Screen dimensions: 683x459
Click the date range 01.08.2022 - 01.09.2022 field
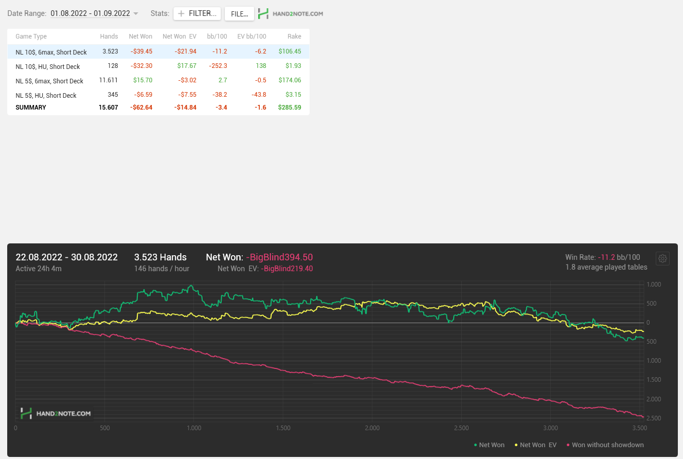pos(90,13)
